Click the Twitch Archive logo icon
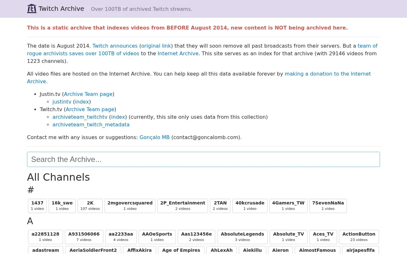 pos(32,9)
